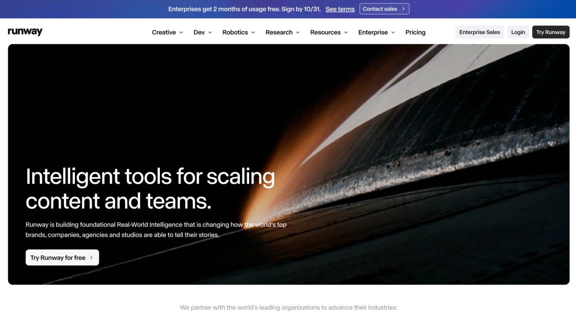Viewport: 576px width, 324px height.
Task: Click the Enterprise Sales button
Action: (480, 32)
